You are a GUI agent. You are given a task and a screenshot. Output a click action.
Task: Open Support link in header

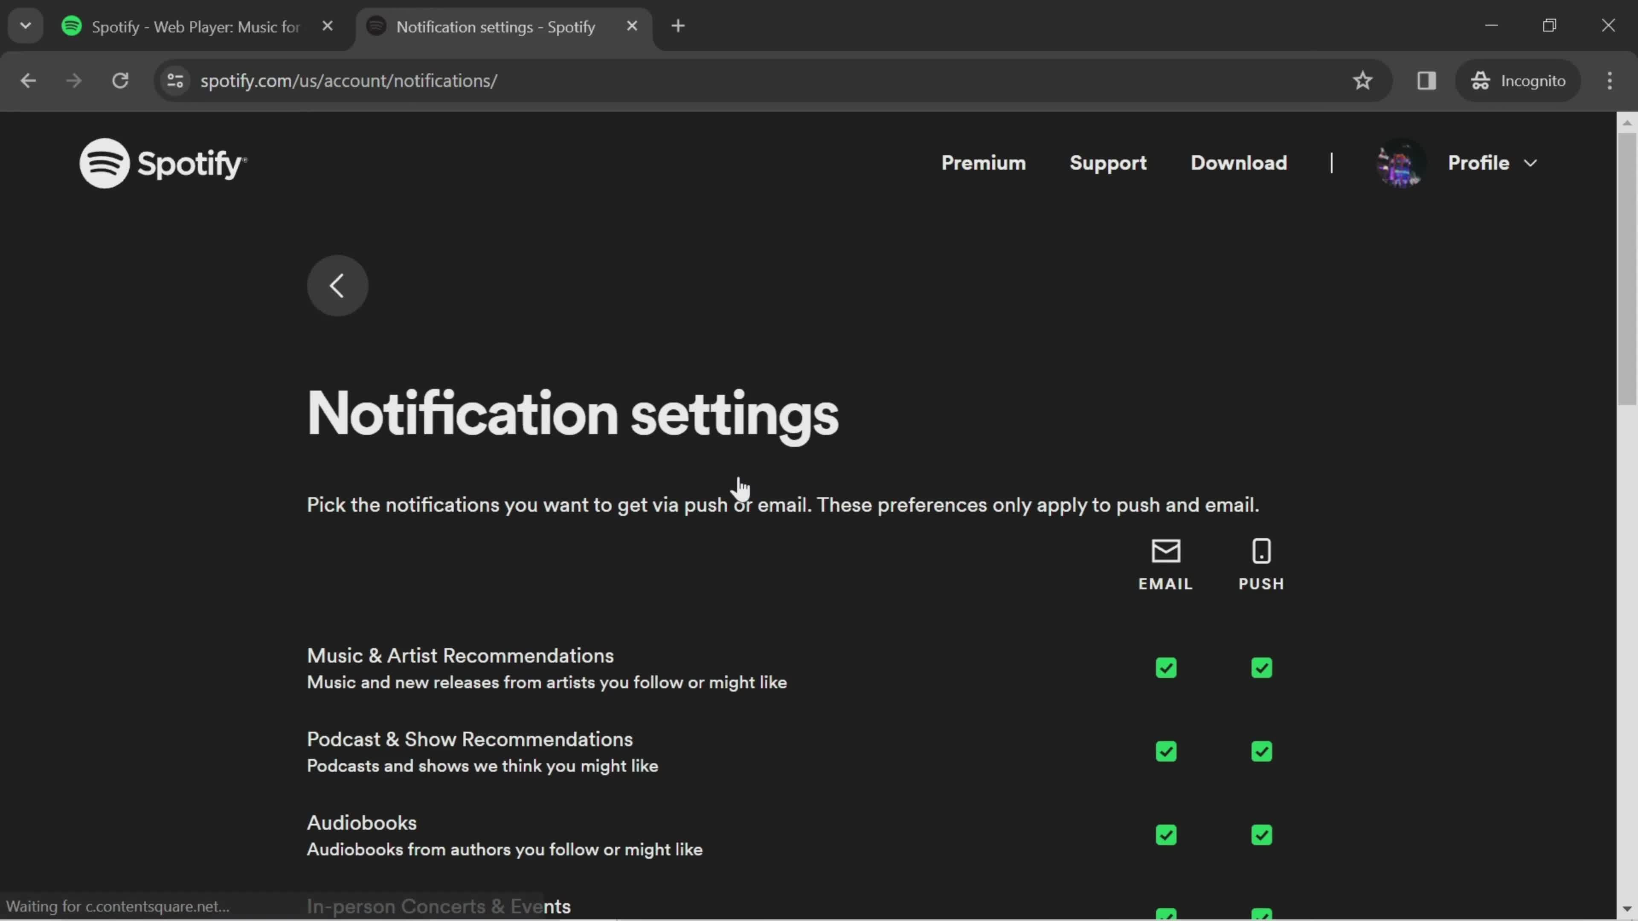[1108, 163]
